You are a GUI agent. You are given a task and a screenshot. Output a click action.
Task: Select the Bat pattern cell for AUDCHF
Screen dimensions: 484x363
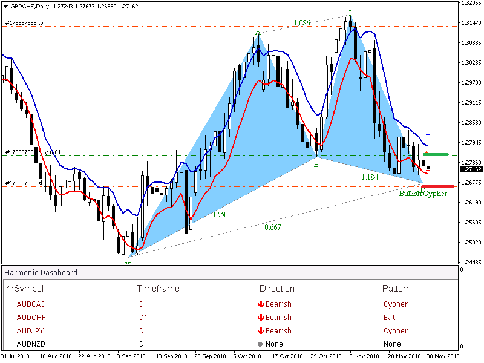click(x=389, y=317)
